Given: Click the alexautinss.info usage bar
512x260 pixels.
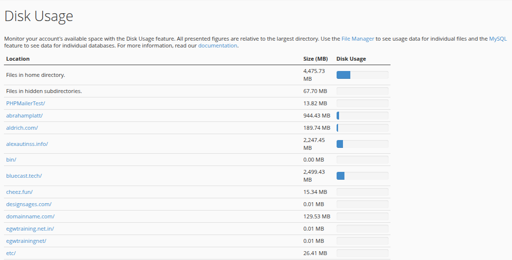Looking at the screenshot, I should tap(363, 144).
